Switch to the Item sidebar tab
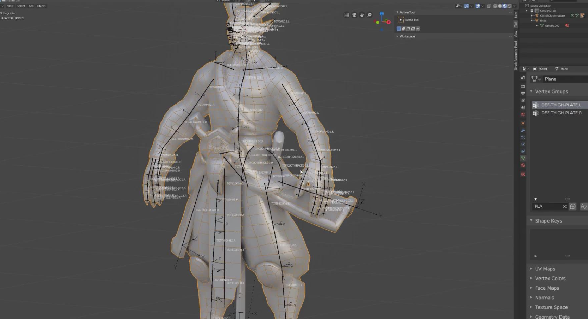 (x=516, y=15)
